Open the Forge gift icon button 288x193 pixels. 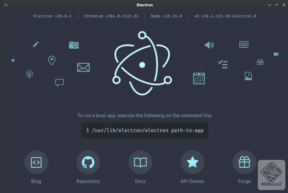coord(245,162)
